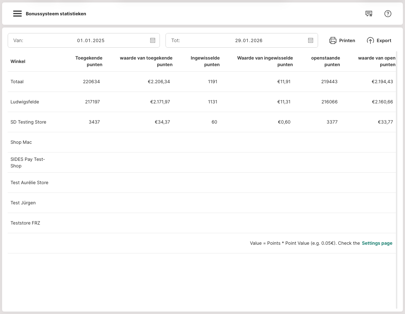This screenshot has width=405, height=314.
Task: Click the openstaande punten column header
Action: click(x=325, y=61)
